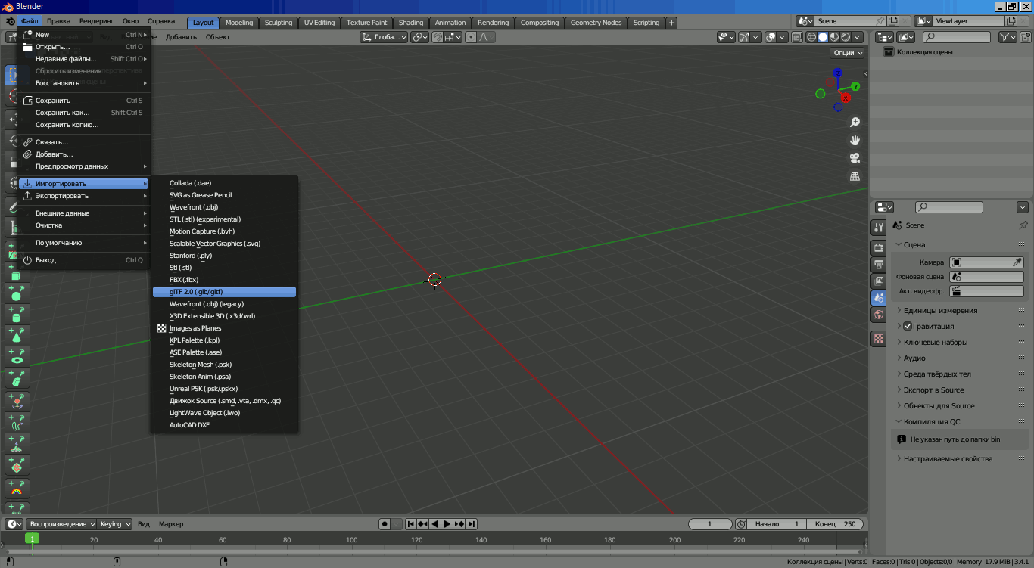
Task: Switch to the Shading workspace tab
Action: [411, 23]
